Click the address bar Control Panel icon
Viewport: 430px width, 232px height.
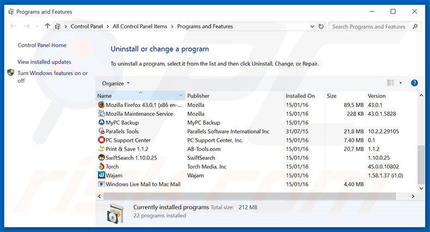point(58,27)
